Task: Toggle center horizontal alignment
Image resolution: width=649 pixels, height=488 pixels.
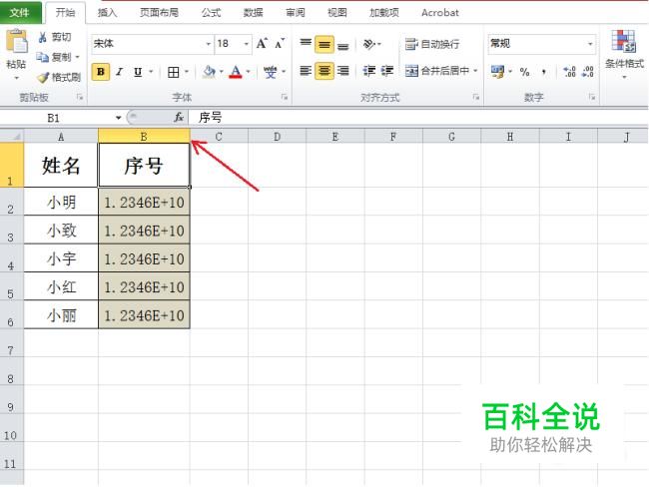Action: coord(324,71)
